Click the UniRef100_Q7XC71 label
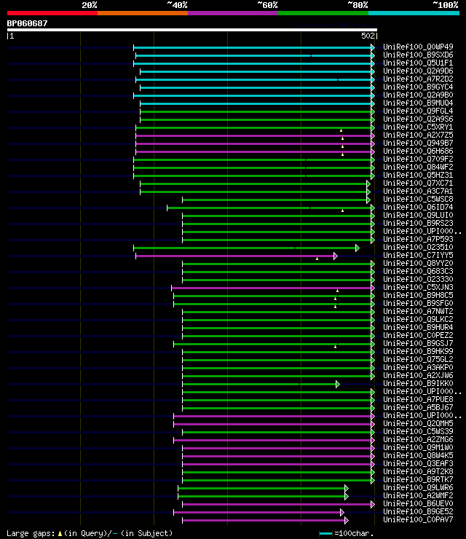Screen dimensions: 466x539 pyautogui.click(x=418, y=184)
